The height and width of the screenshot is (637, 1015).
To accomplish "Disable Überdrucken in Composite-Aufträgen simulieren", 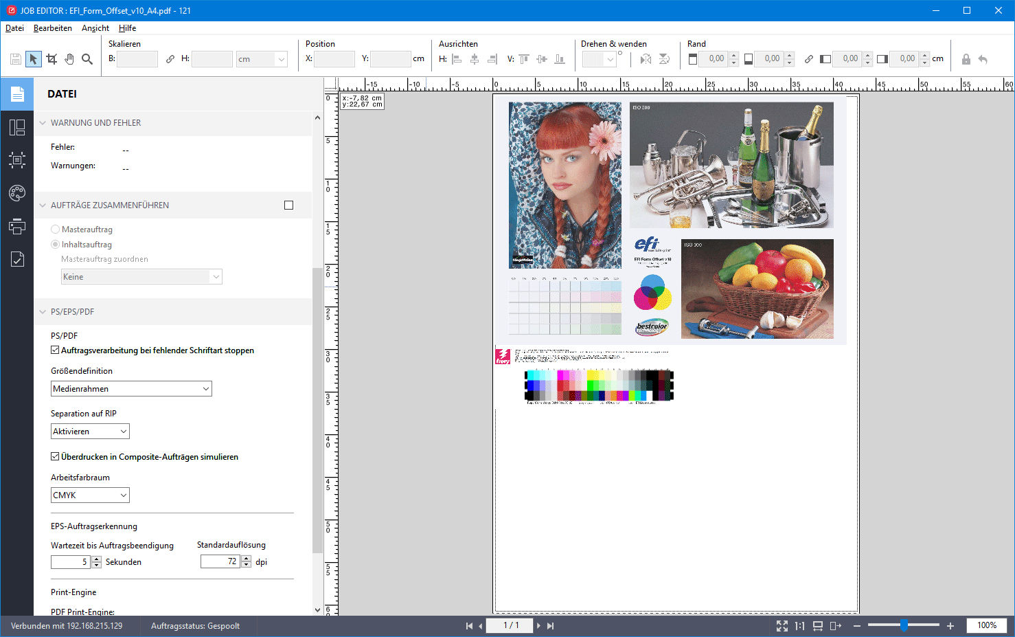I will 56,457.
